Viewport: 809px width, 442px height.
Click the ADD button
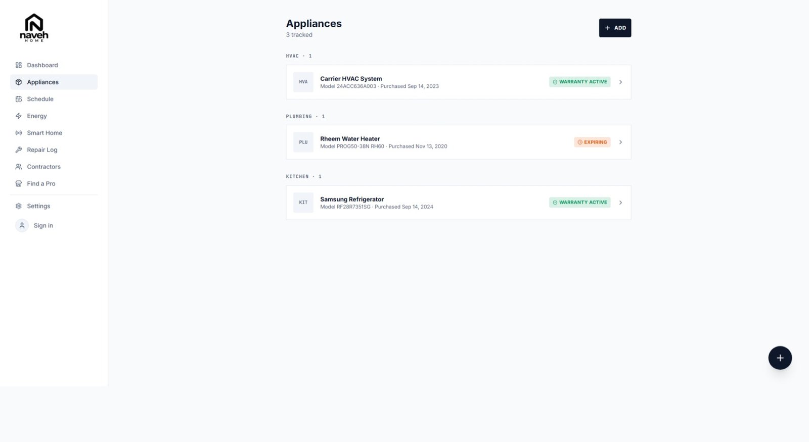(x=615, y=28)
